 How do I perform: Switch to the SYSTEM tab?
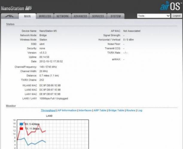tap(115, 16)
